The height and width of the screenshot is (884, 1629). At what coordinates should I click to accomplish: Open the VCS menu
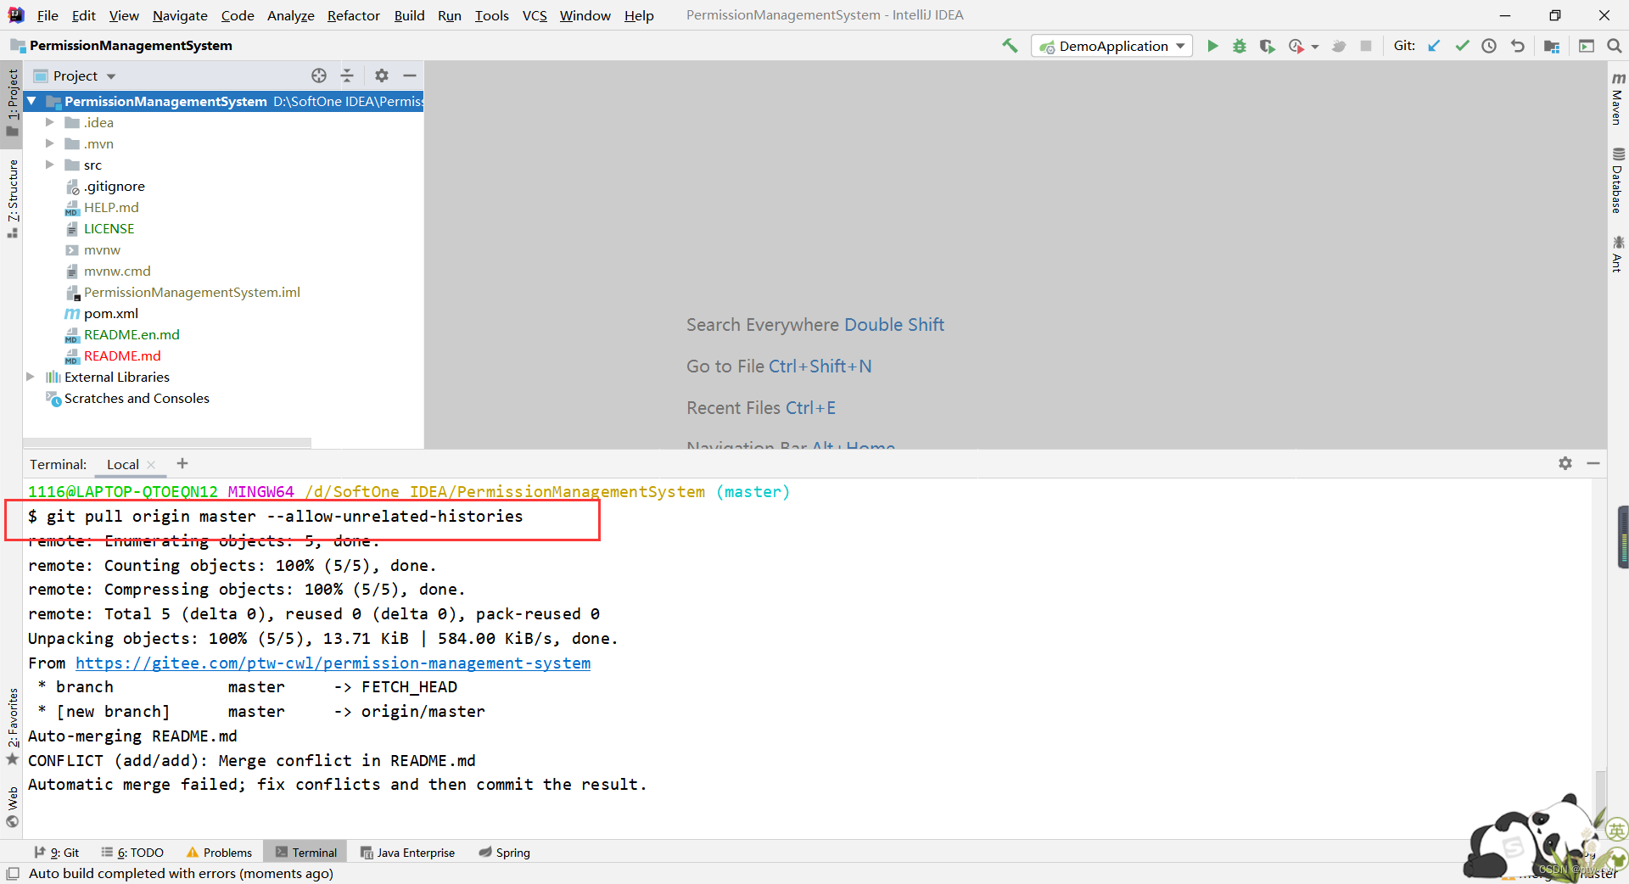535,15
